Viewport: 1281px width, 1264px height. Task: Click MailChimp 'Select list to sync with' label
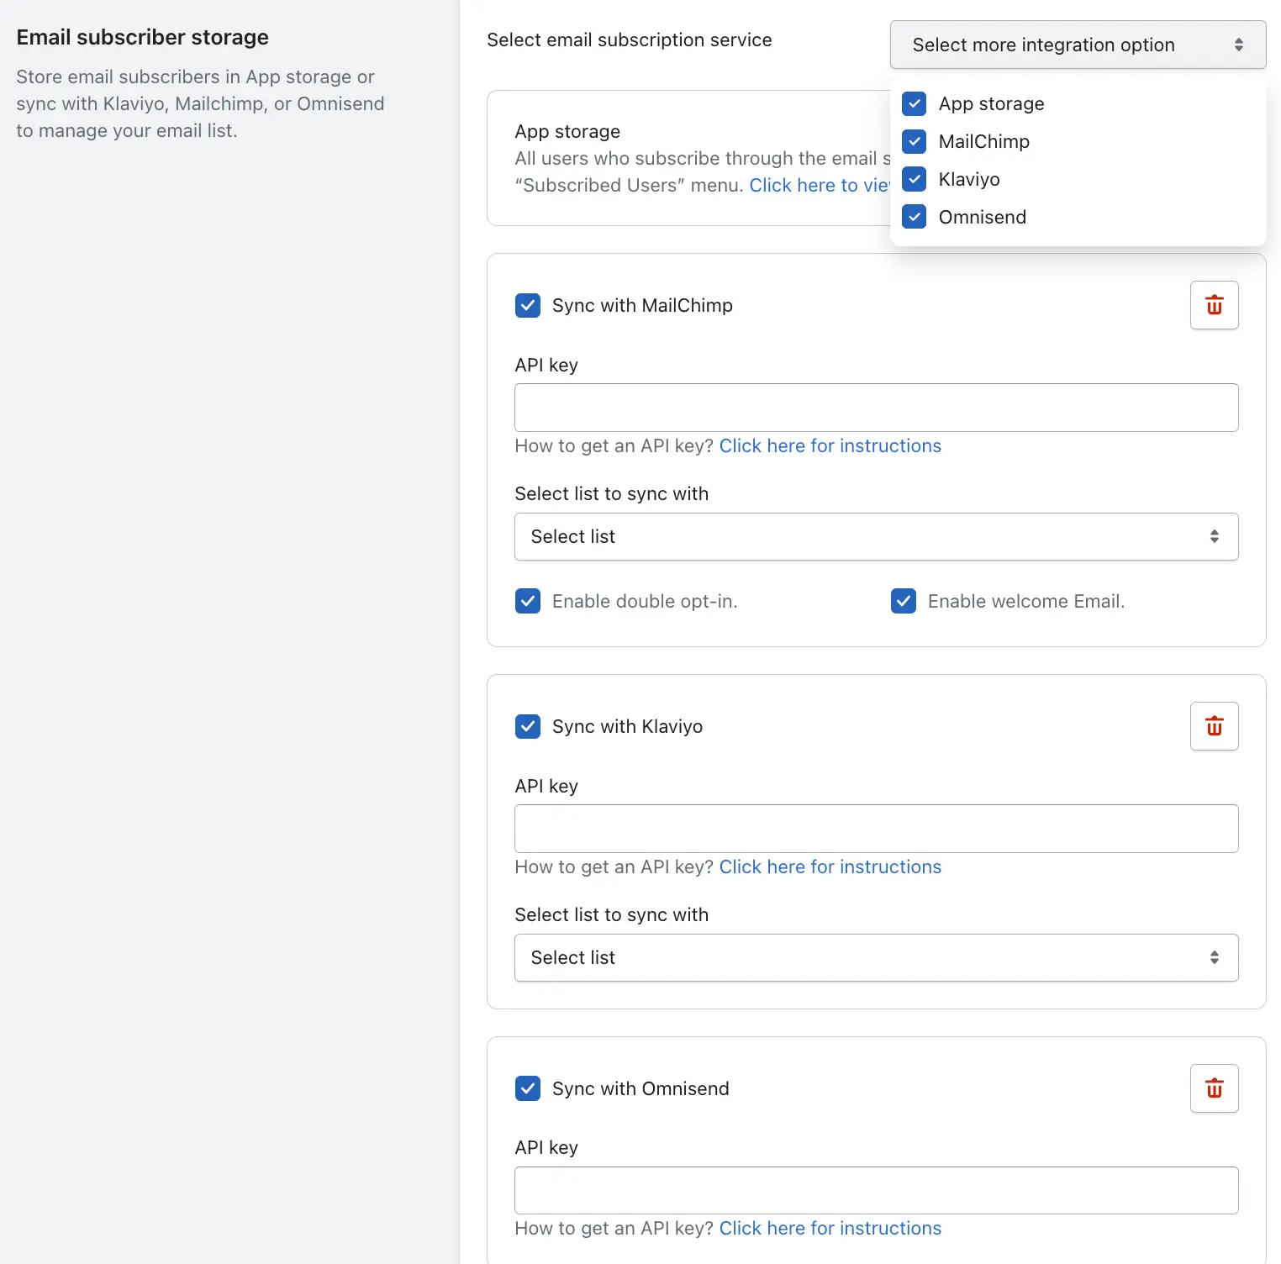pyautogui.click(x=612, y=493)
